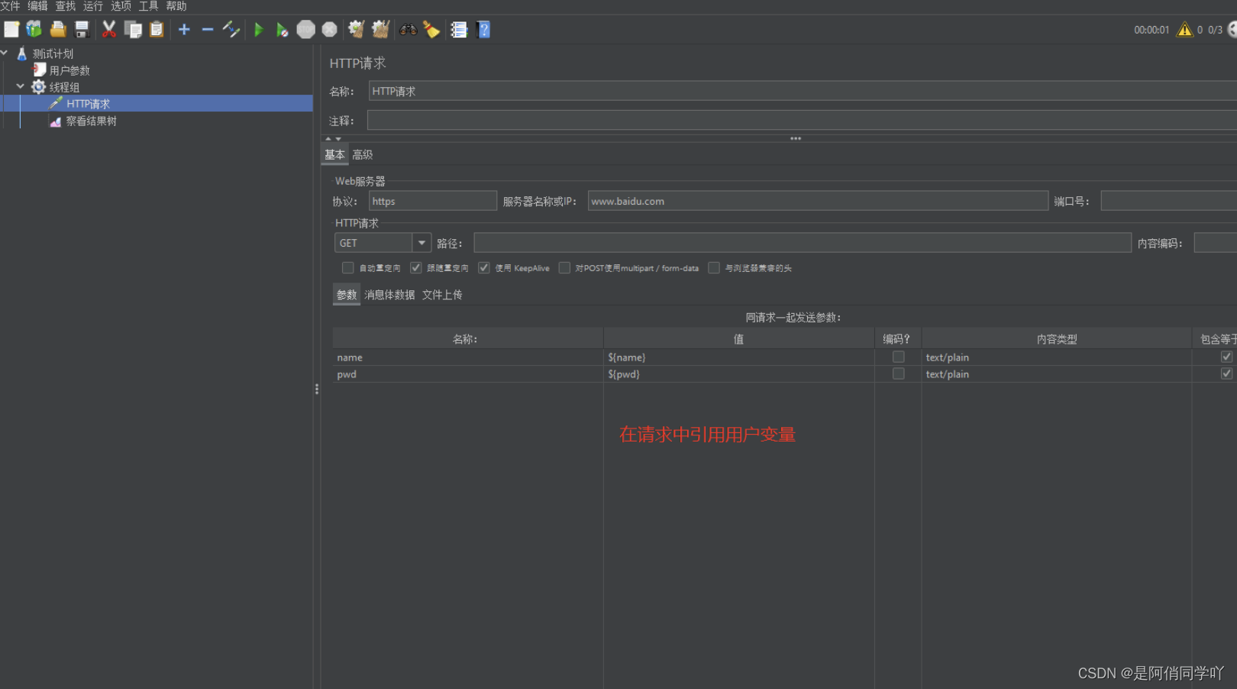Screen dimensions: 1237x689
Task: Clear all results with the double broom icon
Action: tap(380, 30)
